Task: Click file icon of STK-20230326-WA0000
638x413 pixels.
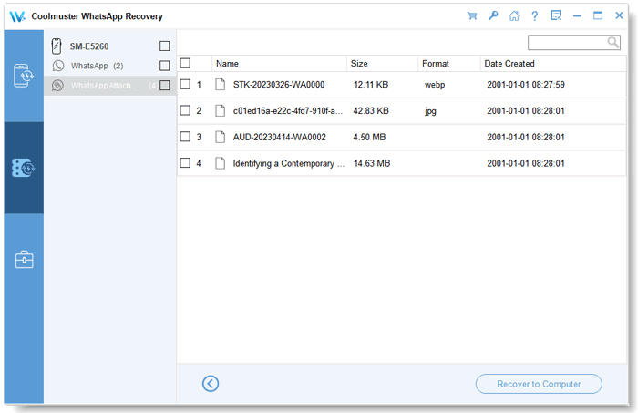Action: pyautogui.click(x=221, y=85)
